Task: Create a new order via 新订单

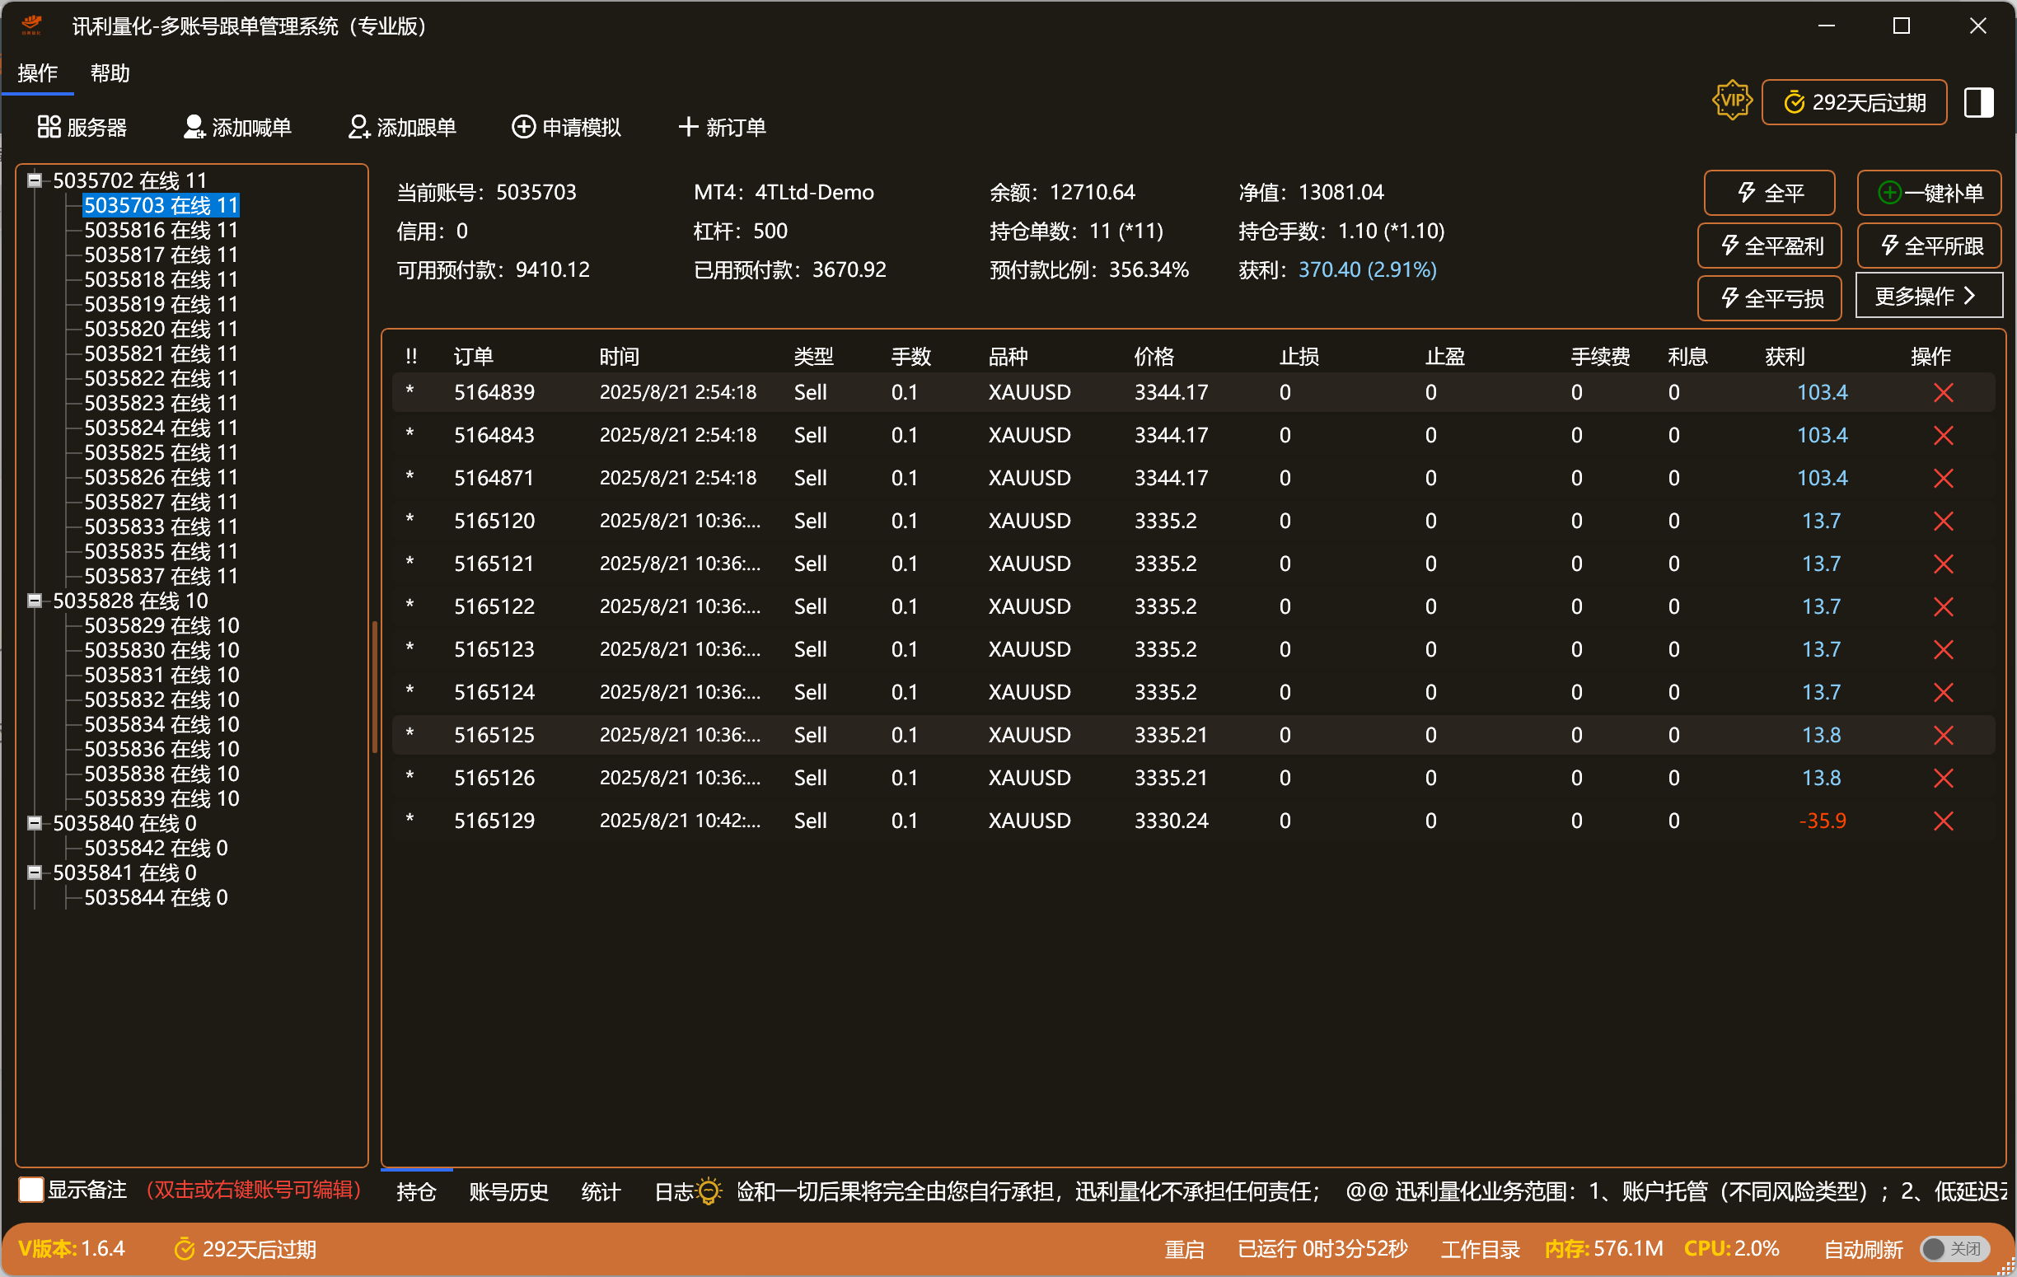Action: click(721, 127)
